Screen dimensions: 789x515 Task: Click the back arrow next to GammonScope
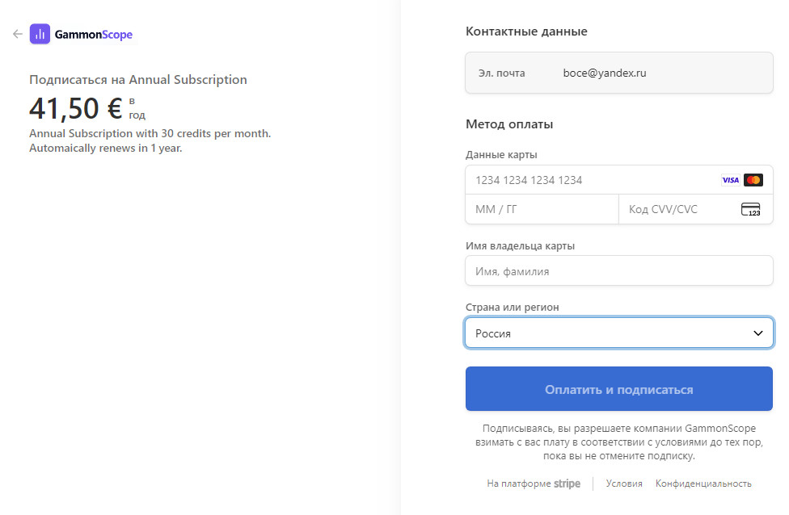(18, 34)
